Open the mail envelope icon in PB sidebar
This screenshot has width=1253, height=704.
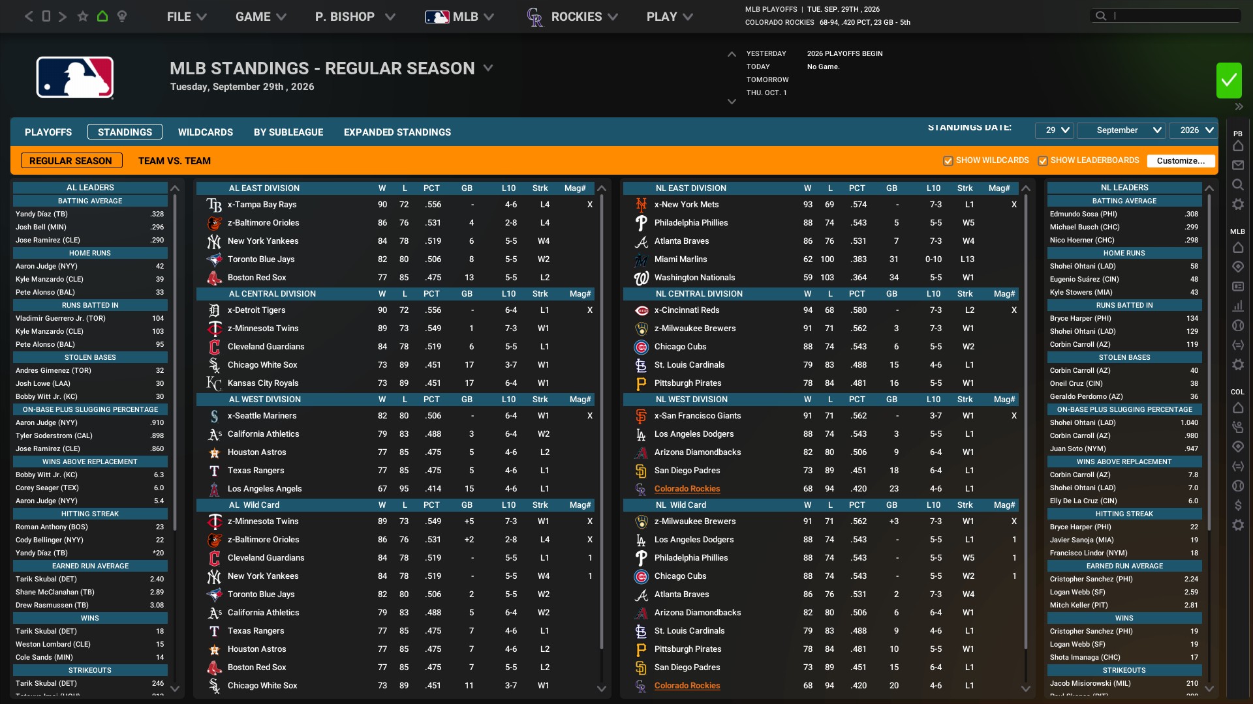tap(1238, 166)
